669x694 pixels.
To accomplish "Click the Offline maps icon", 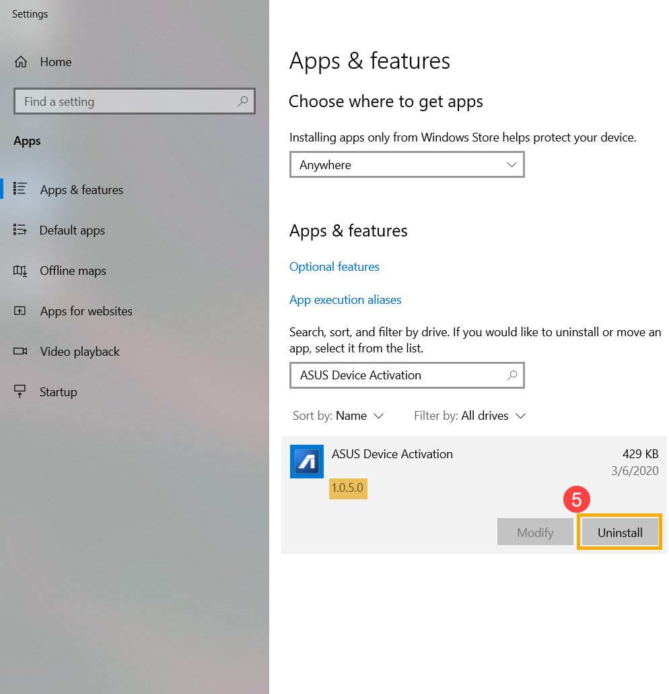I will [x=20, y=270].
